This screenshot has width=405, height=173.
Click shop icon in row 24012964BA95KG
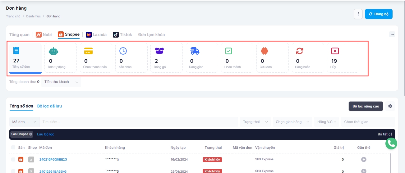coord(31,171)
